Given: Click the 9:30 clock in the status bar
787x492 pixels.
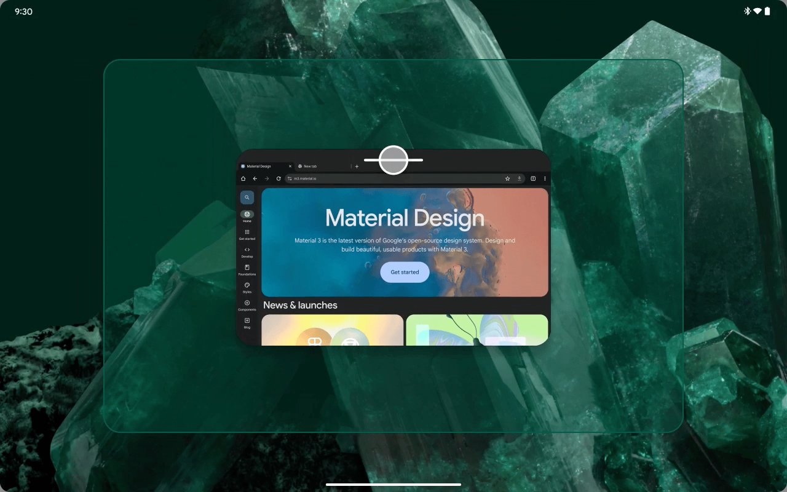Looking at the screenshot, I should click(23, 12).
